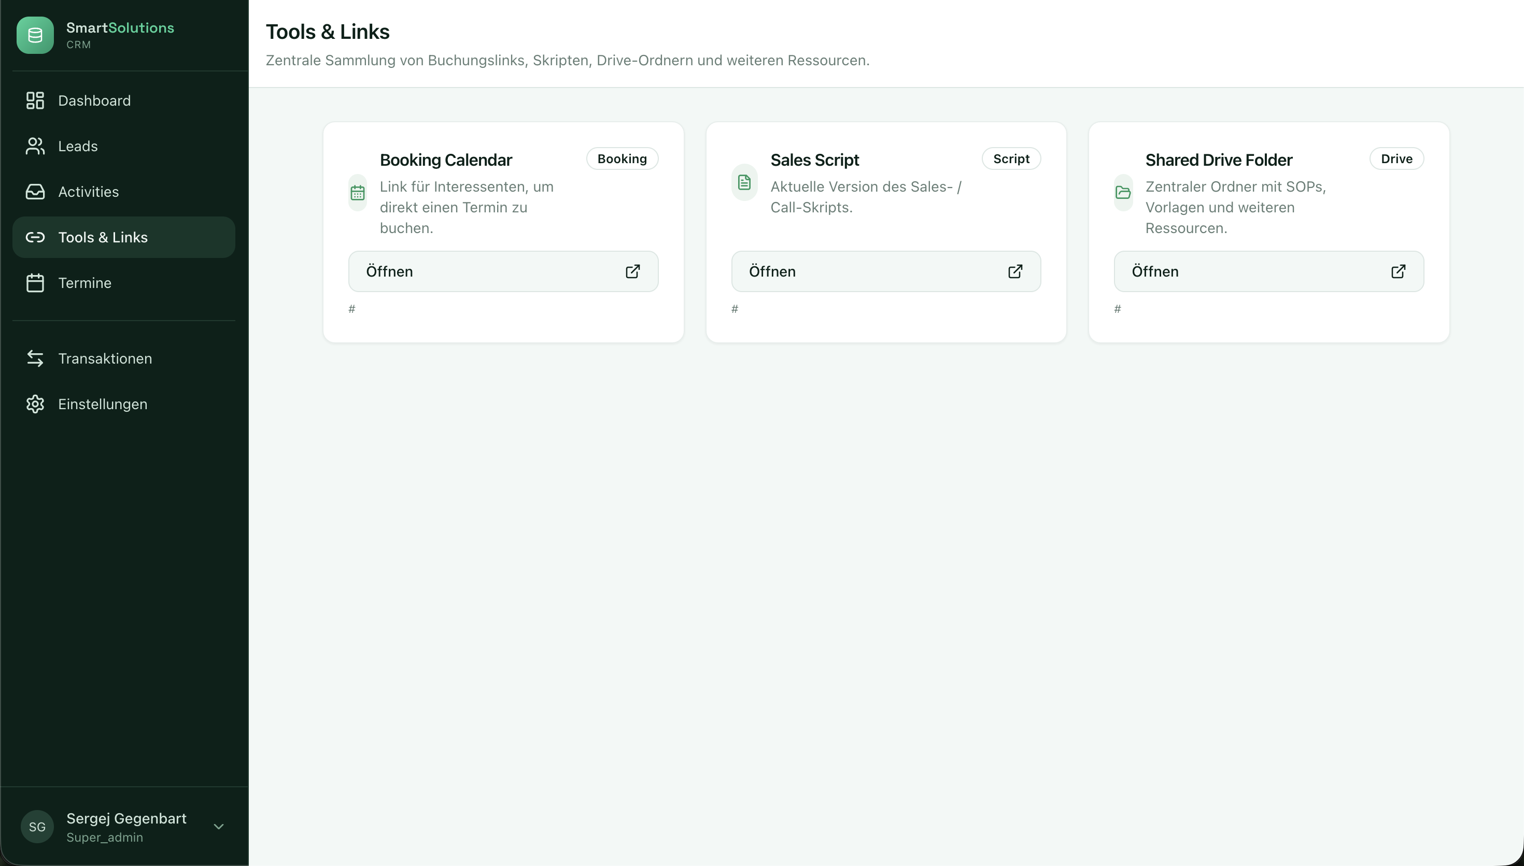Click the Activities inbox icon
The image size is (1524, 866).
[35, 192]
